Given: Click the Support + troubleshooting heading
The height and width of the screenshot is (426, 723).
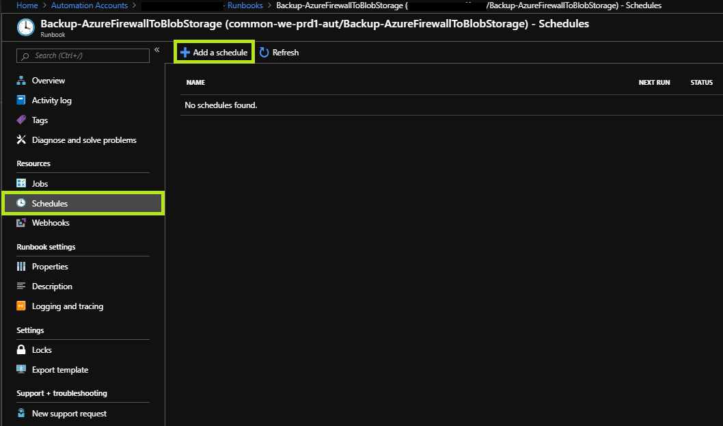Looking at the screenshot, I should (x=62, y=393).
